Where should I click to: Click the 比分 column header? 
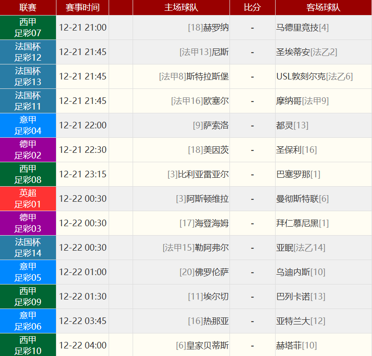pos(252,8)
